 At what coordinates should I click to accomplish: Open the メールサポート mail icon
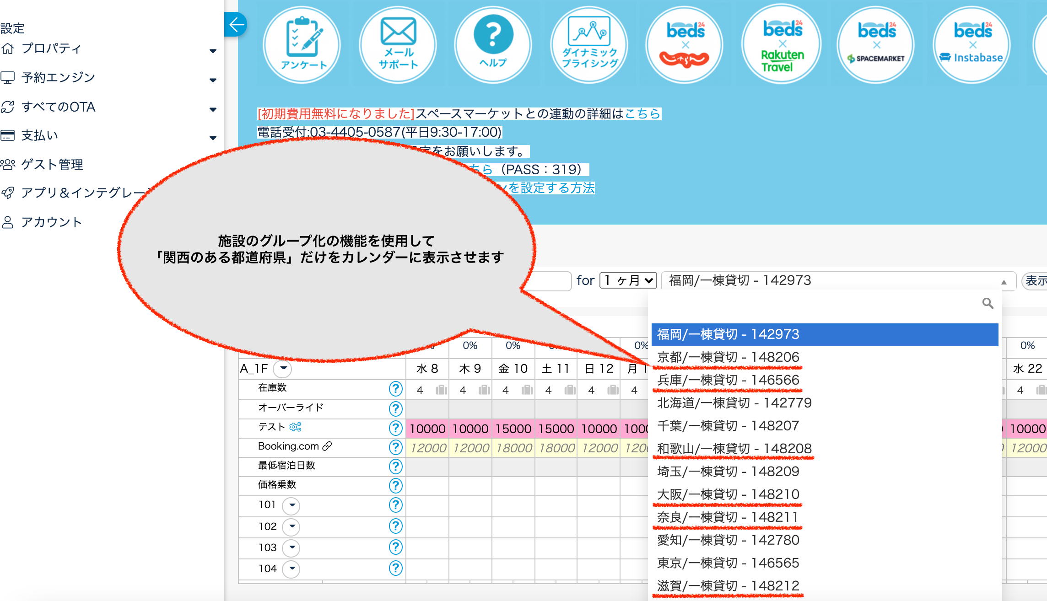pyautogui.click(x=398, y=45)
